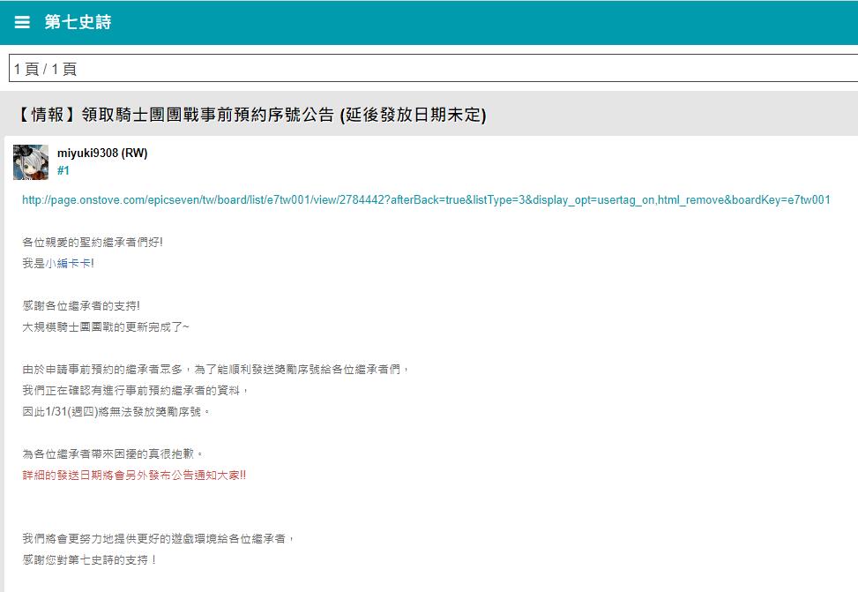
Task: Click the line 我們正在確認有進行事前預約繼承者的資料
Action: [136, 391]
